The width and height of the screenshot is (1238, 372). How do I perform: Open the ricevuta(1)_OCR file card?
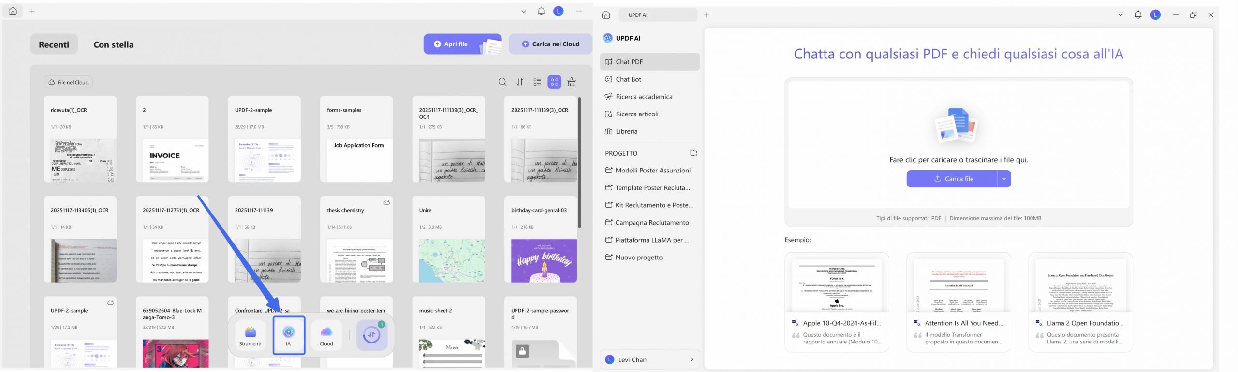[x=80, y=139]
